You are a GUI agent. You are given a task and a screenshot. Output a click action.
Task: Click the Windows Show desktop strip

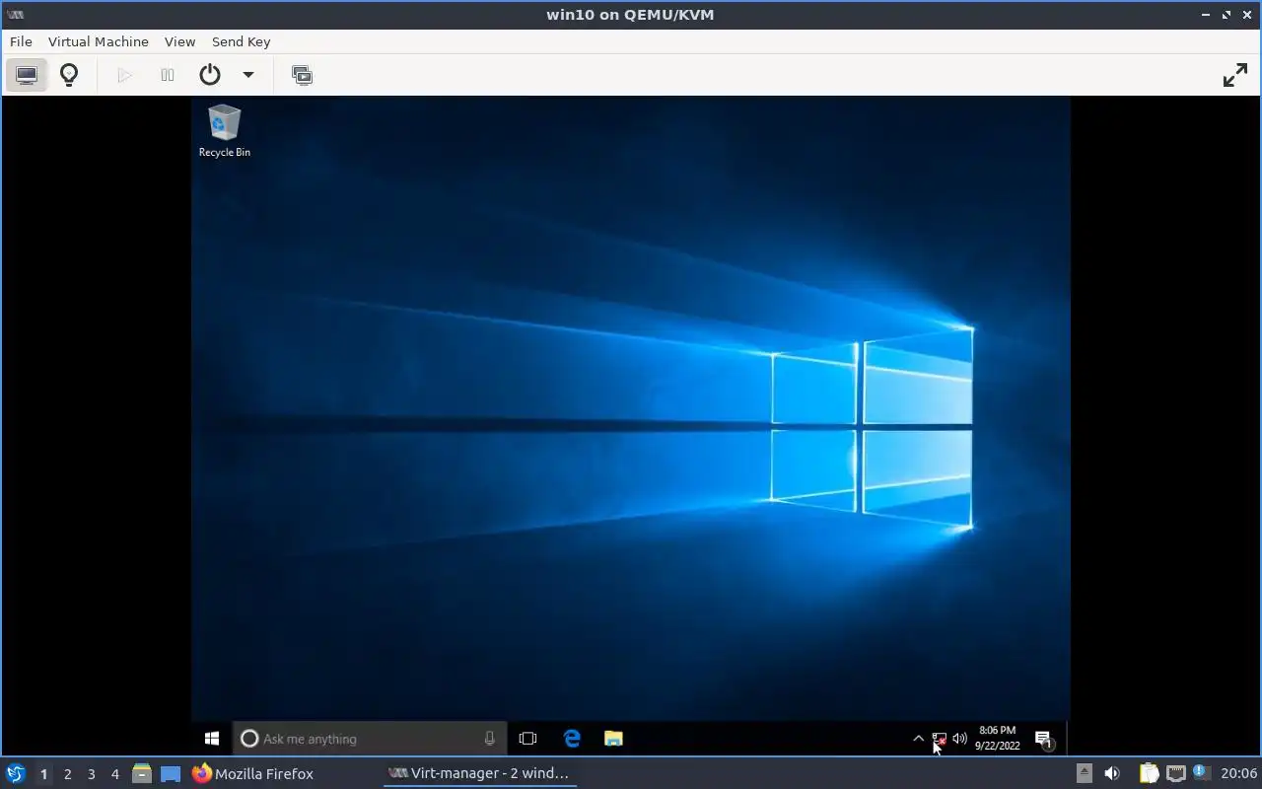(x=1068, y=739)
